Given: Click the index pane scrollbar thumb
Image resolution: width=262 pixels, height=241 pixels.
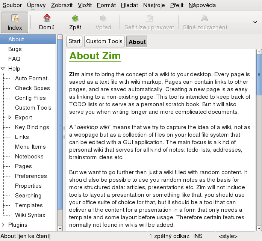Looking at the screenshot, I should pyautogui.click(x=60, y=124).
